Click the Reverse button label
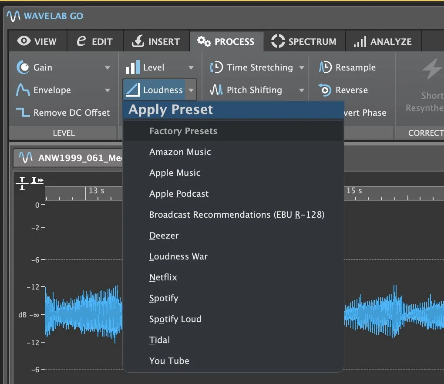This screenshot has height=384, width=444. point(352,90)
